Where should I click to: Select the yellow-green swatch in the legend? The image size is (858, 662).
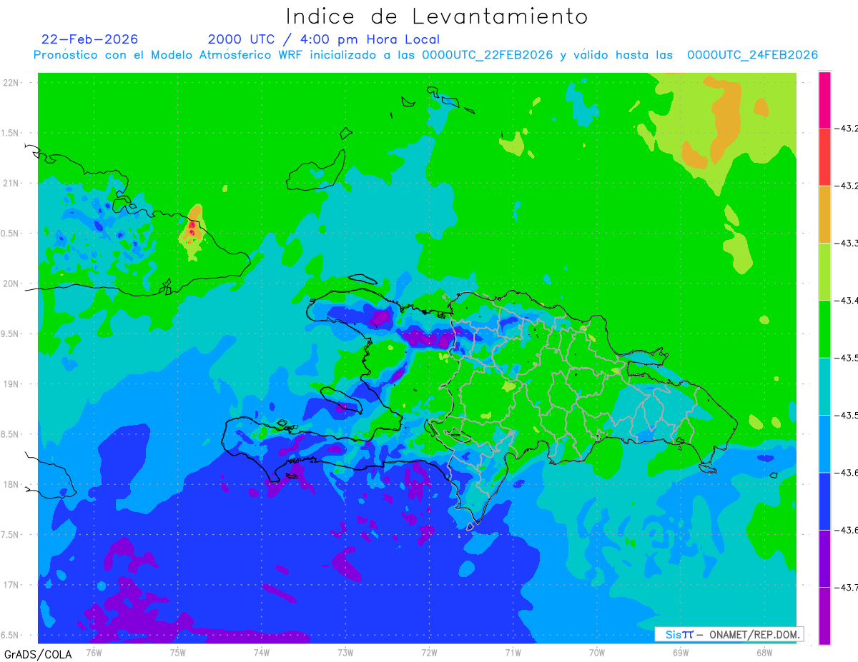click(x=824, y=271)
